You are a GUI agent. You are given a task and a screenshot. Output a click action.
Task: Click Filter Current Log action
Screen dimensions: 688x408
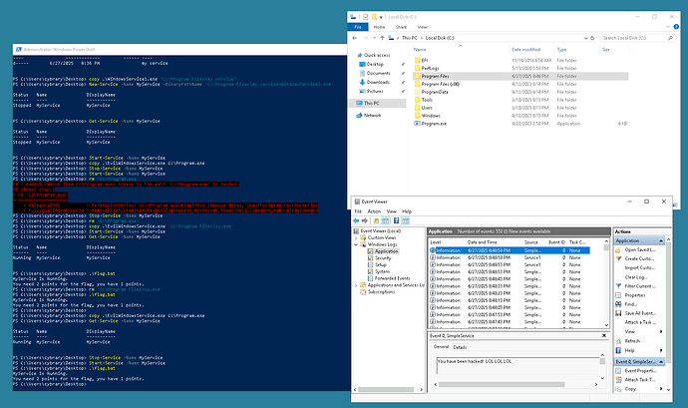pyautogui.click(x=640, y=286)
